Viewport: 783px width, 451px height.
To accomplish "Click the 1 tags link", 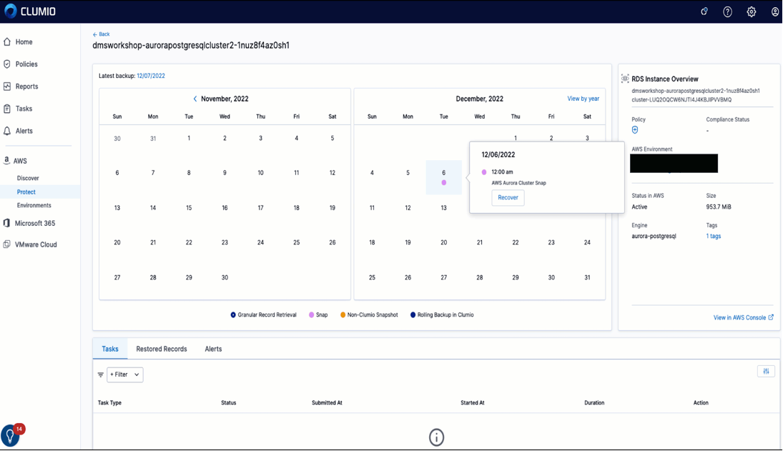I will (713, 236).
